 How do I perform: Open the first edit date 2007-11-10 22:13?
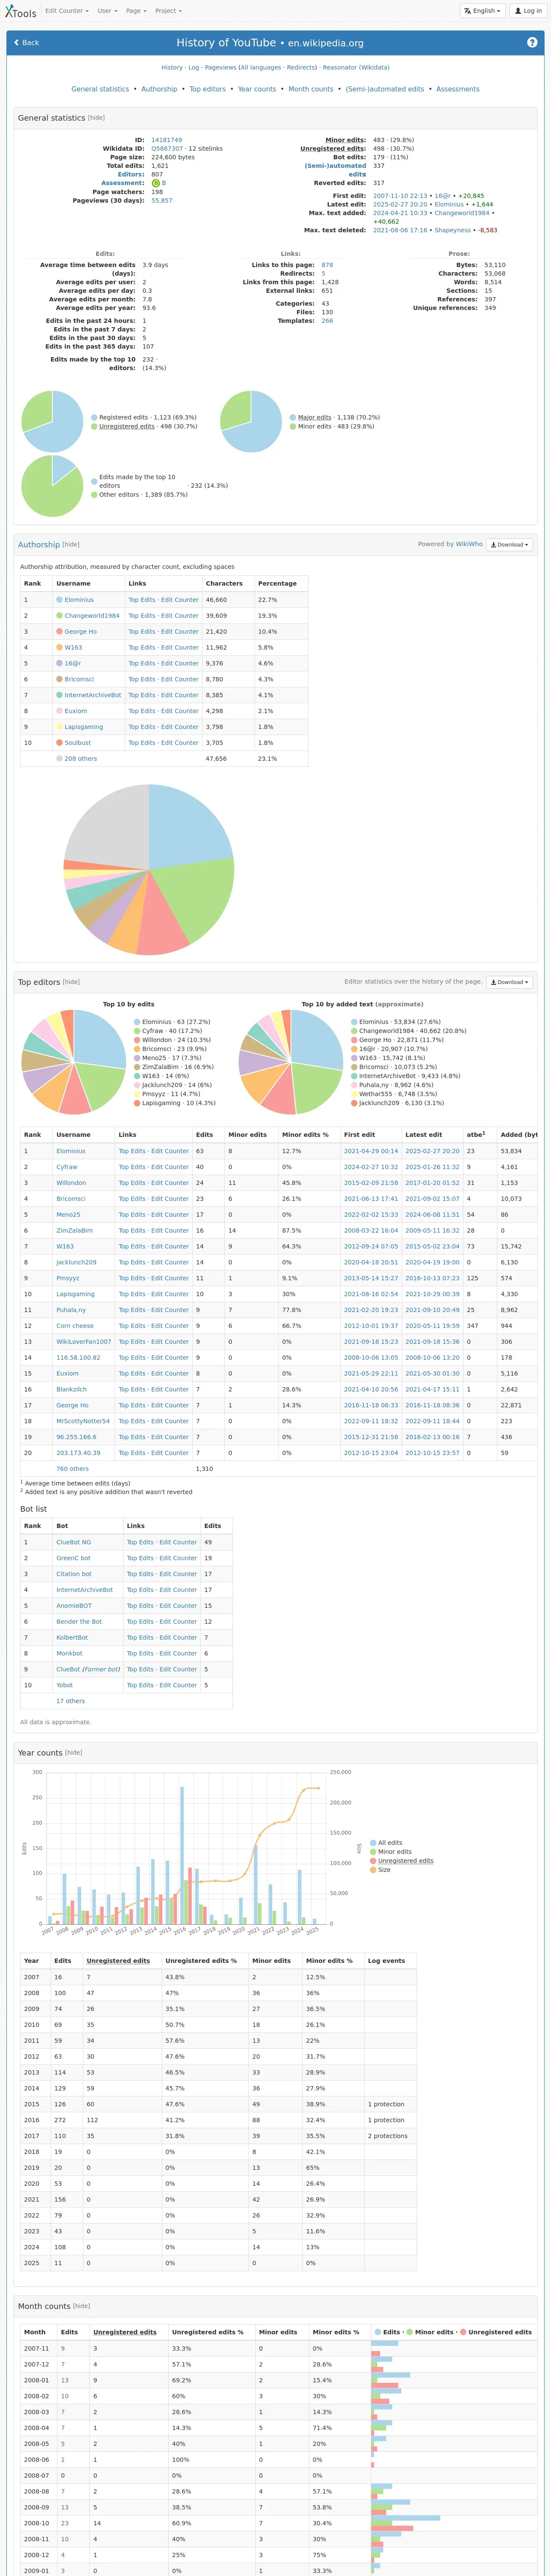tap(400, 196)
